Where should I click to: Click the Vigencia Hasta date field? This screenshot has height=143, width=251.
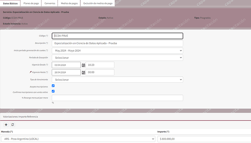[66, 72]
